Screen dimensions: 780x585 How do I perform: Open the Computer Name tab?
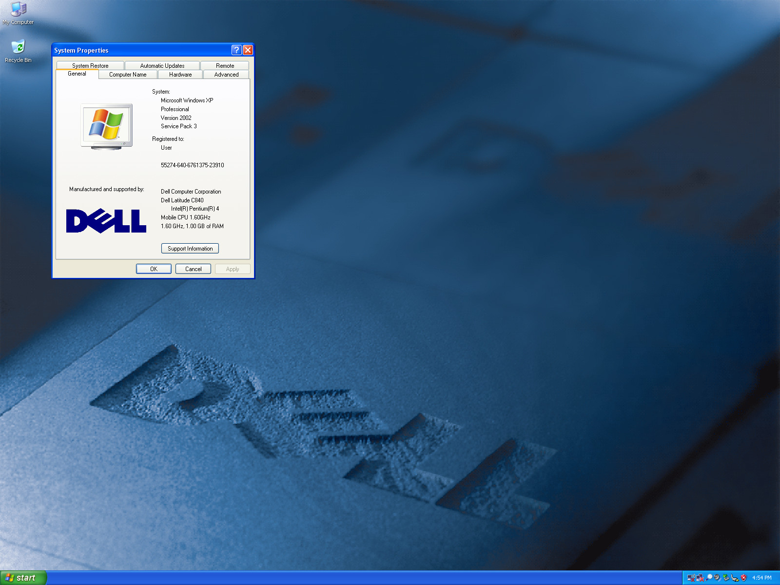click(128, 75)
